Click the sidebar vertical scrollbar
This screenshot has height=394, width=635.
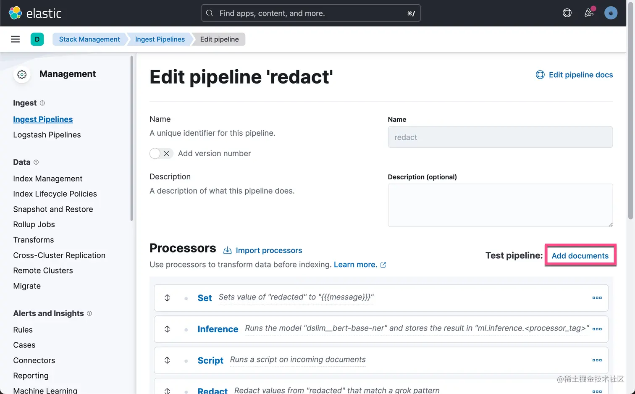(x=131, y=139)
